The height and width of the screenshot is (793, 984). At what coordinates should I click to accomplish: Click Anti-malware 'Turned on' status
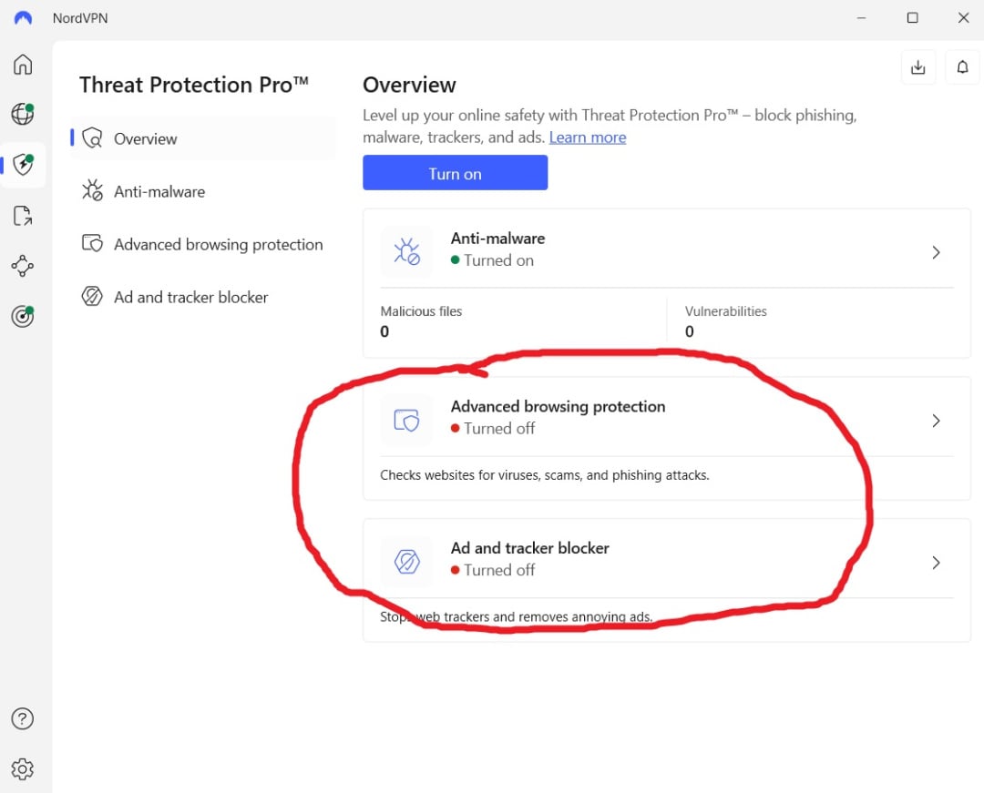pos(493,260)
